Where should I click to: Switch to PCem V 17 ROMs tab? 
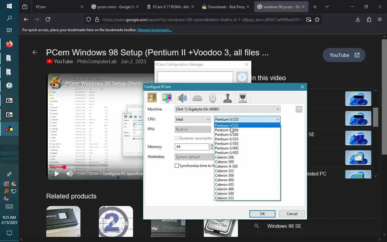pos(171,7)
